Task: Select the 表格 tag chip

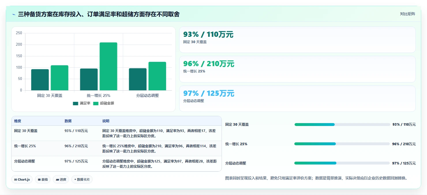Action: pos(43,179)
